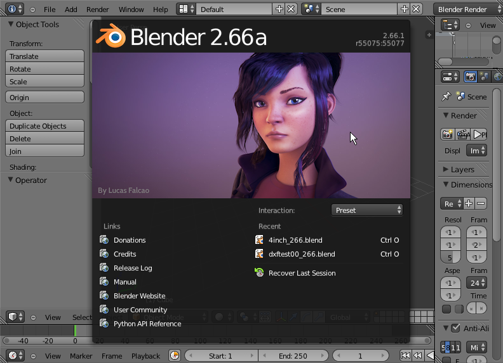Remove the render dimensions preset
This screenshot has width=503, height=363.
481,203
